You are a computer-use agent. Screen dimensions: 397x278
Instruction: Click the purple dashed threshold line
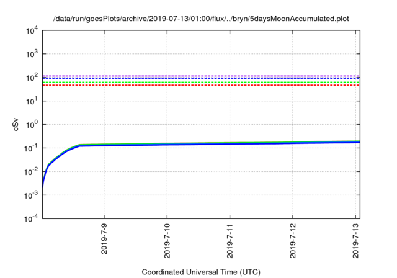coord(201,76)
